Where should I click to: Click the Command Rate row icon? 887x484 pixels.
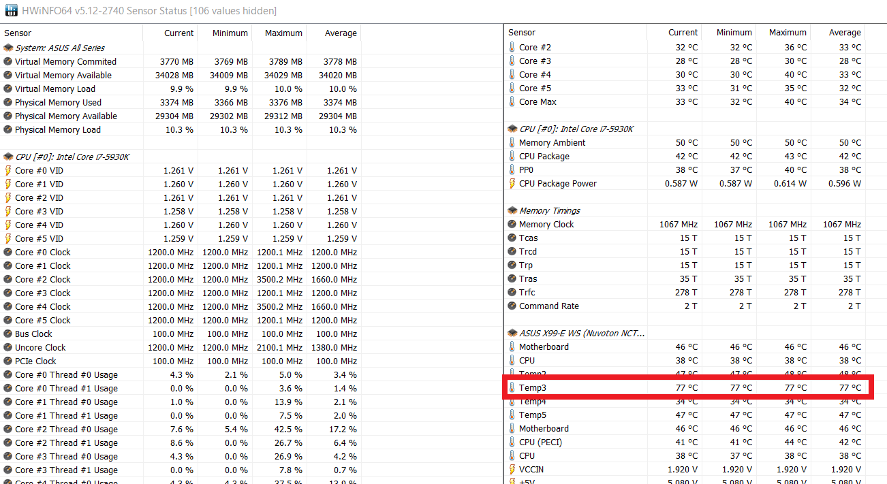tap(512, 306)
